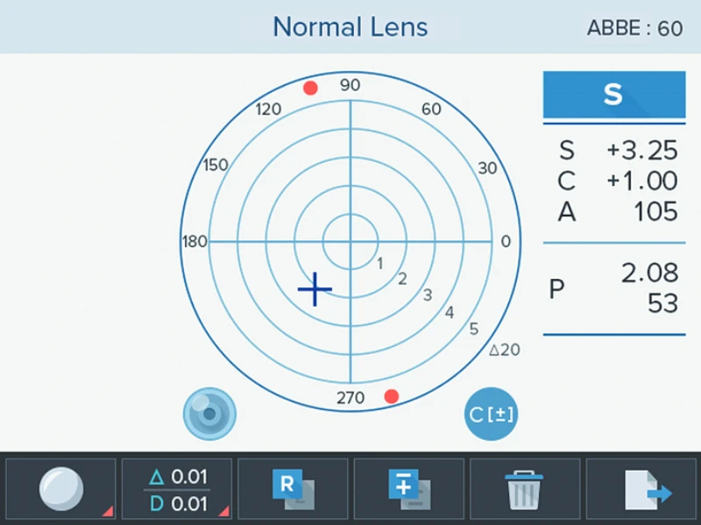Toggle cylinder sign with C[±] button
This screenshot has height=525, width=701.
(491, 414)
